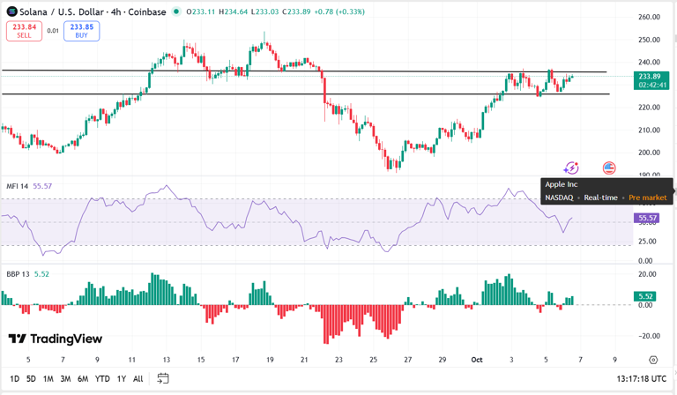
Task: Switch to 1M time range
Action: point(48,379)
